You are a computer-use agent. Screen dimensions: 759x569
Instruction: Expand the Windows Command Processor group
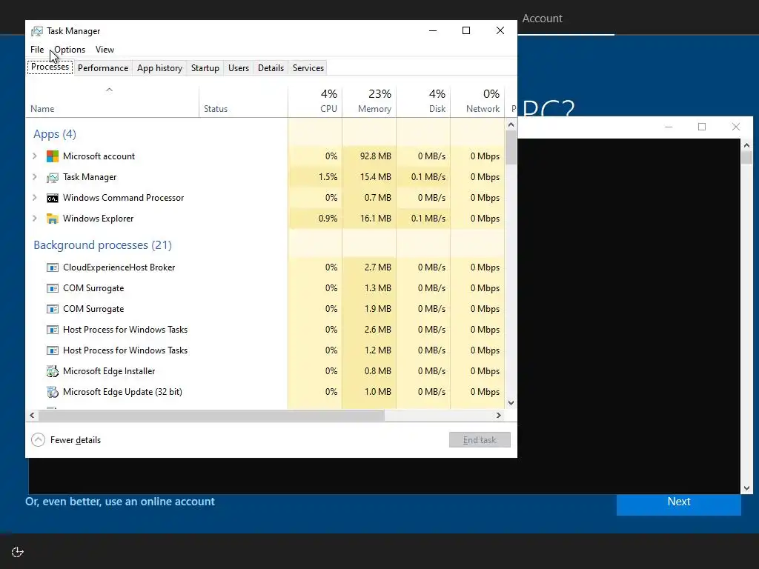34,198
